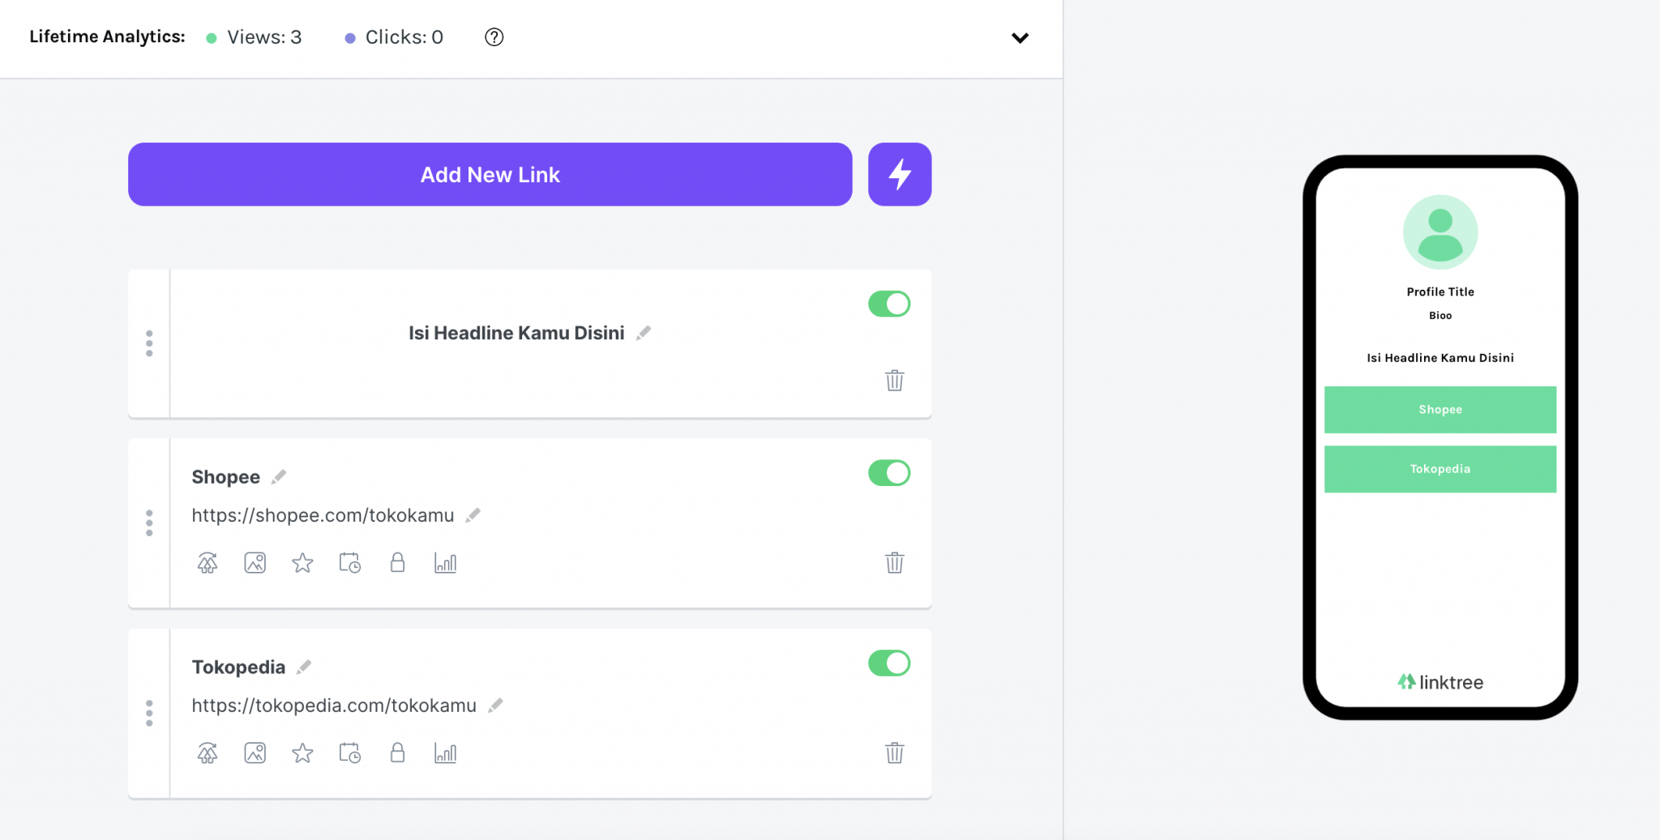Open schedule calendar icon for Shopee link

pos(350,563)
